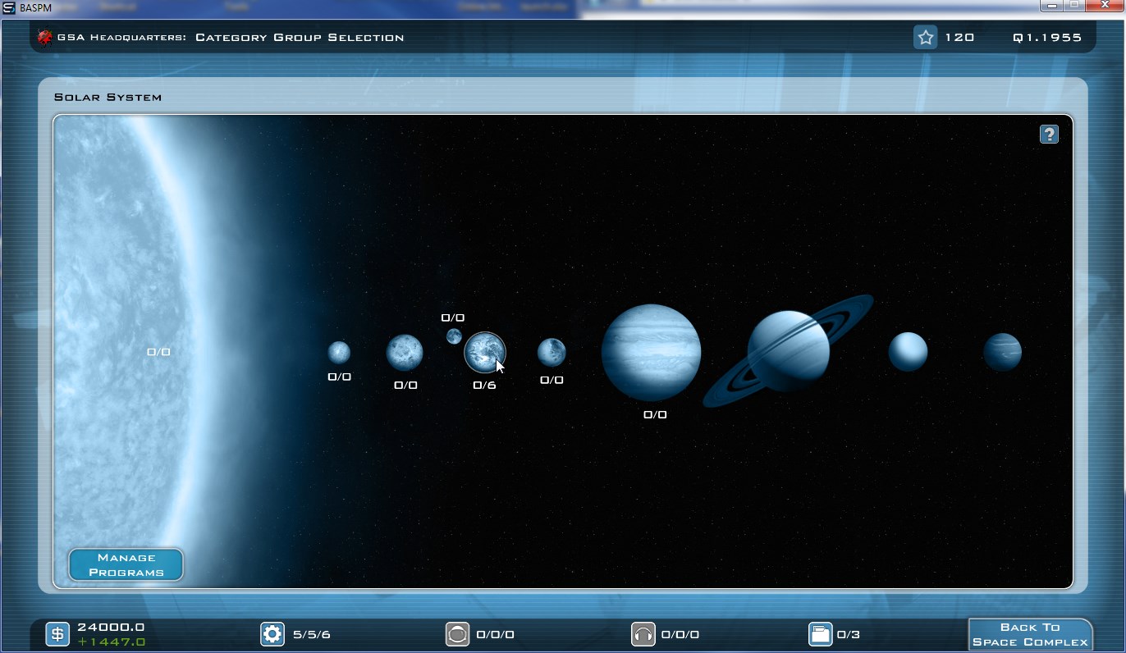Click the 0/0 label under Venus
1126x653 pixels.
(405, 386)
